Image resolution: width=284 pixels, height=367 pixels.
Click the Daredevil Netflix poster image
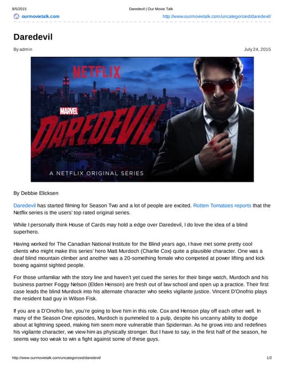click(142, 119)
